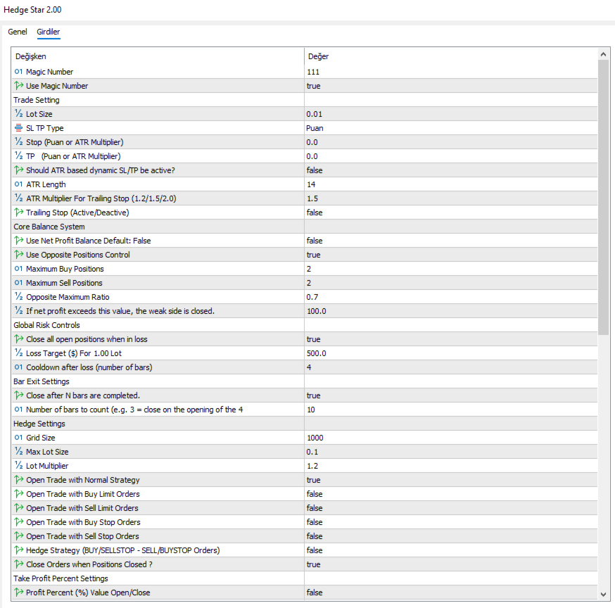Click the boolean icon beside Trailing Stop row
The image size is (615, 608).
18,213
